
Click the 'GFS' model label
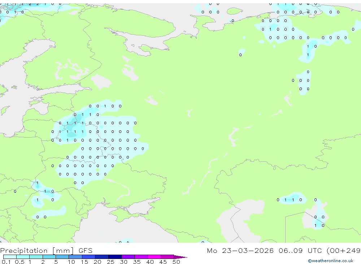pos(86,251)
